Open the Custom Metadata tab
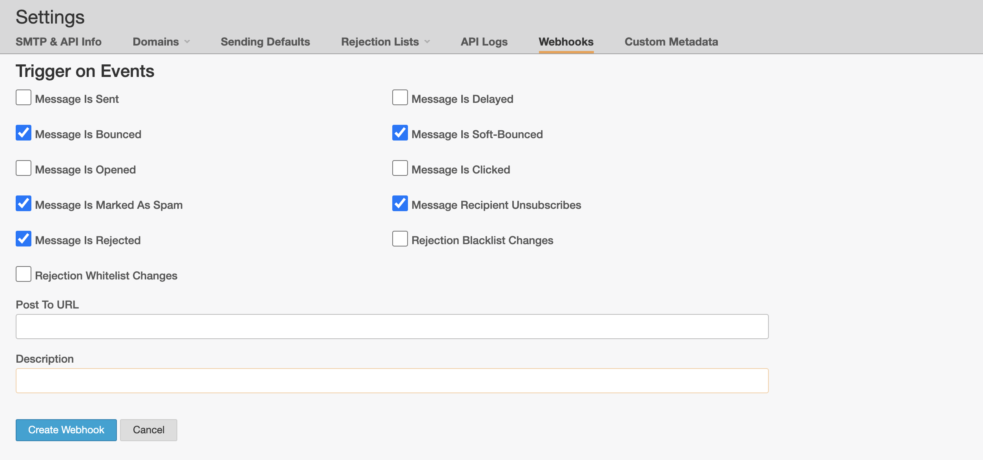983x460 pixels. pos(671,42)
